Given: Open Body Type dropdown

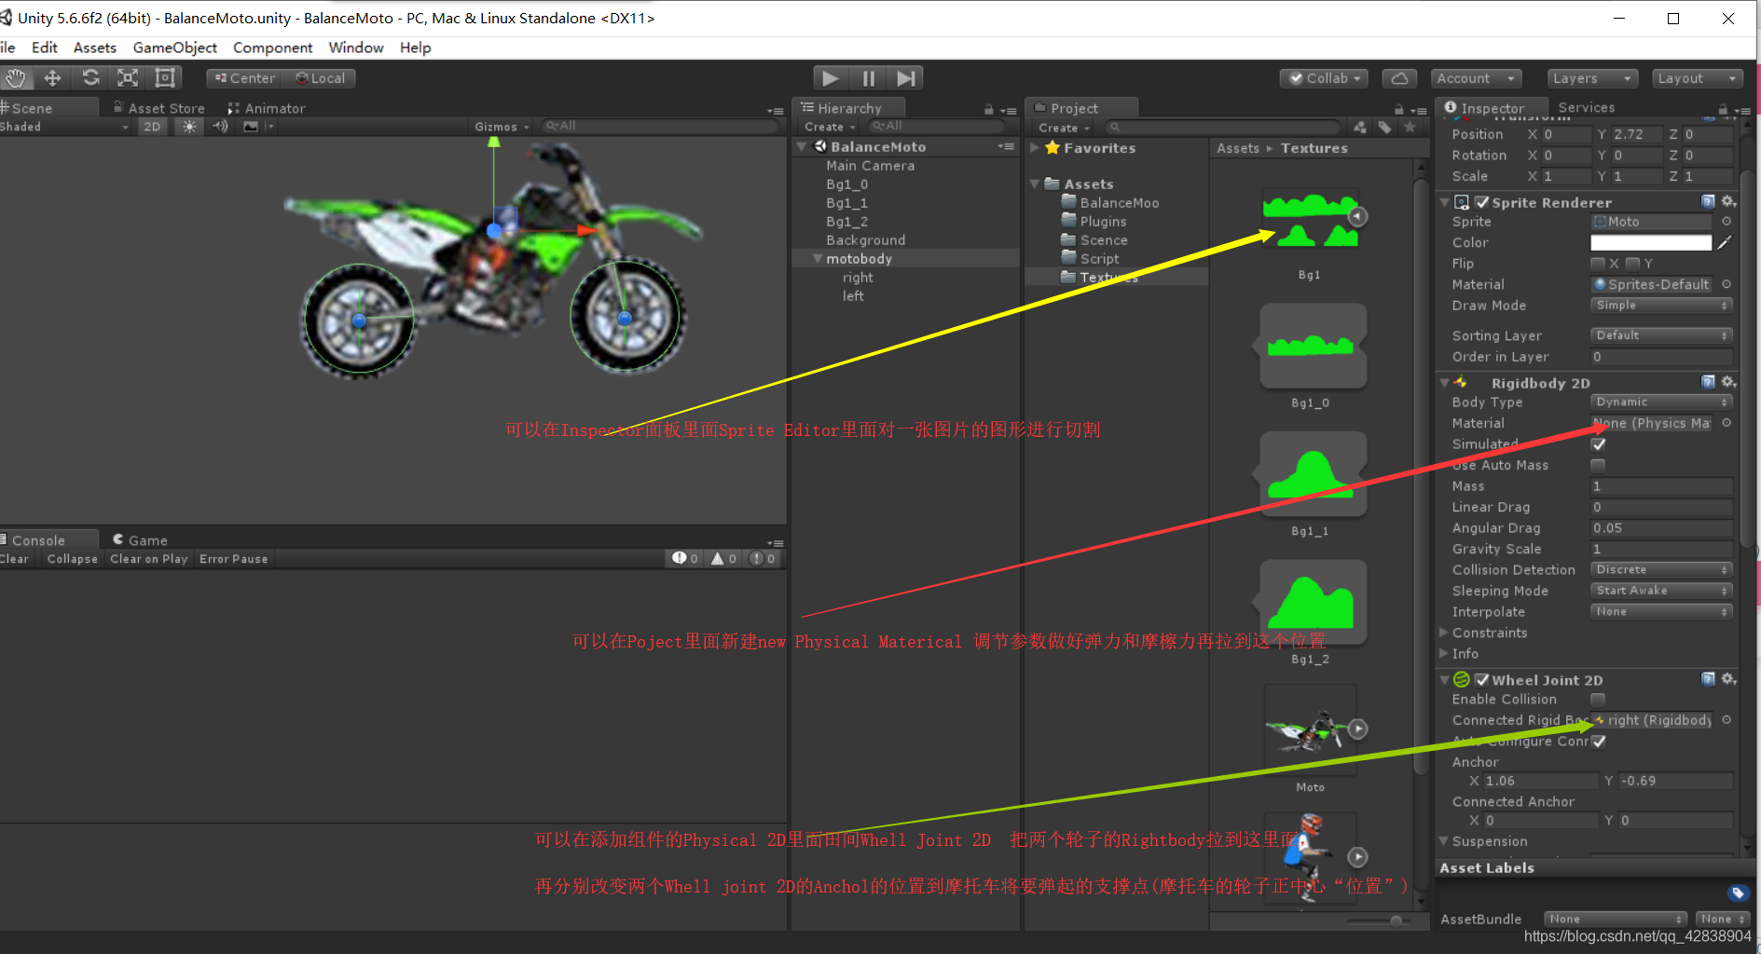Looking at the screenshot, I should pyautogui.click(x=1660, y=402).
